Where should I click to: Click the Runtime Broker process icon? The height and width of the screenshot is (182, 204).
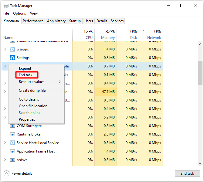[12, 134]
